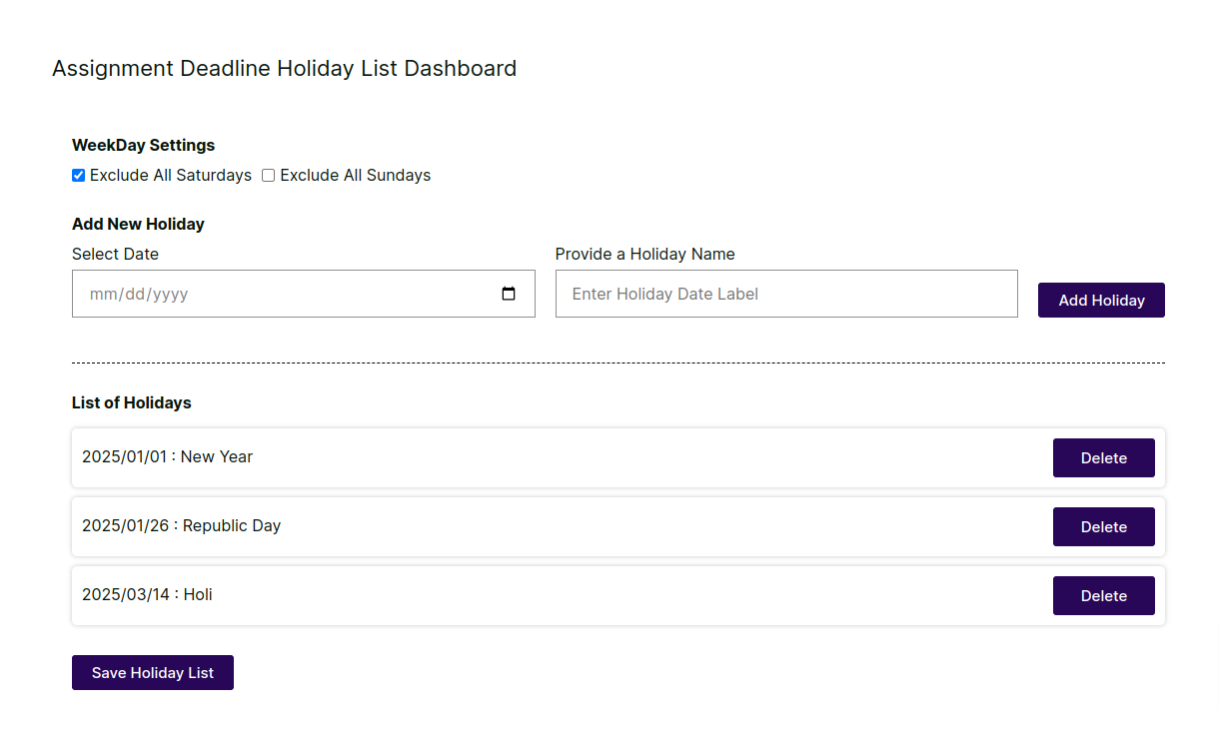This screenshot has width=1219, height=736.
Task: Select the 2025/01/01 New Year row text
Action: 167,457
